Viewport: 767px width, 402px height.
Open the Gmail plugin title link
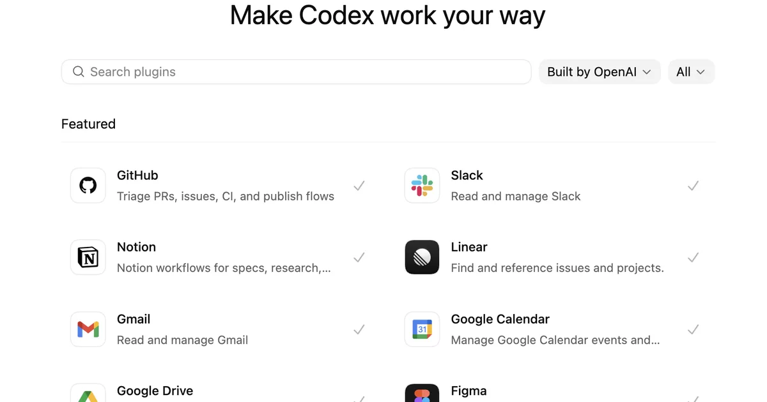134,319
